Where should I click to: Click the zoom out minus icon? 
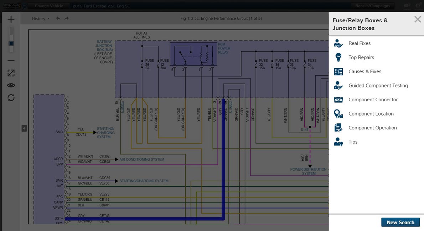tap(11, 61)
